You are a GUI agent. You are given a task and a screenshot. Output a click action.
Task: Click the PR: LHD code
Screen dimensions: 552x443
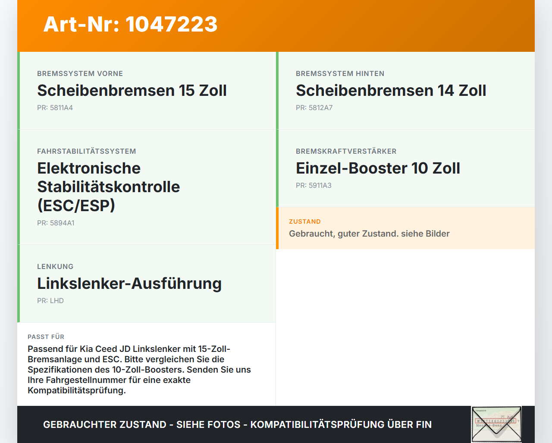coord(50,301)
